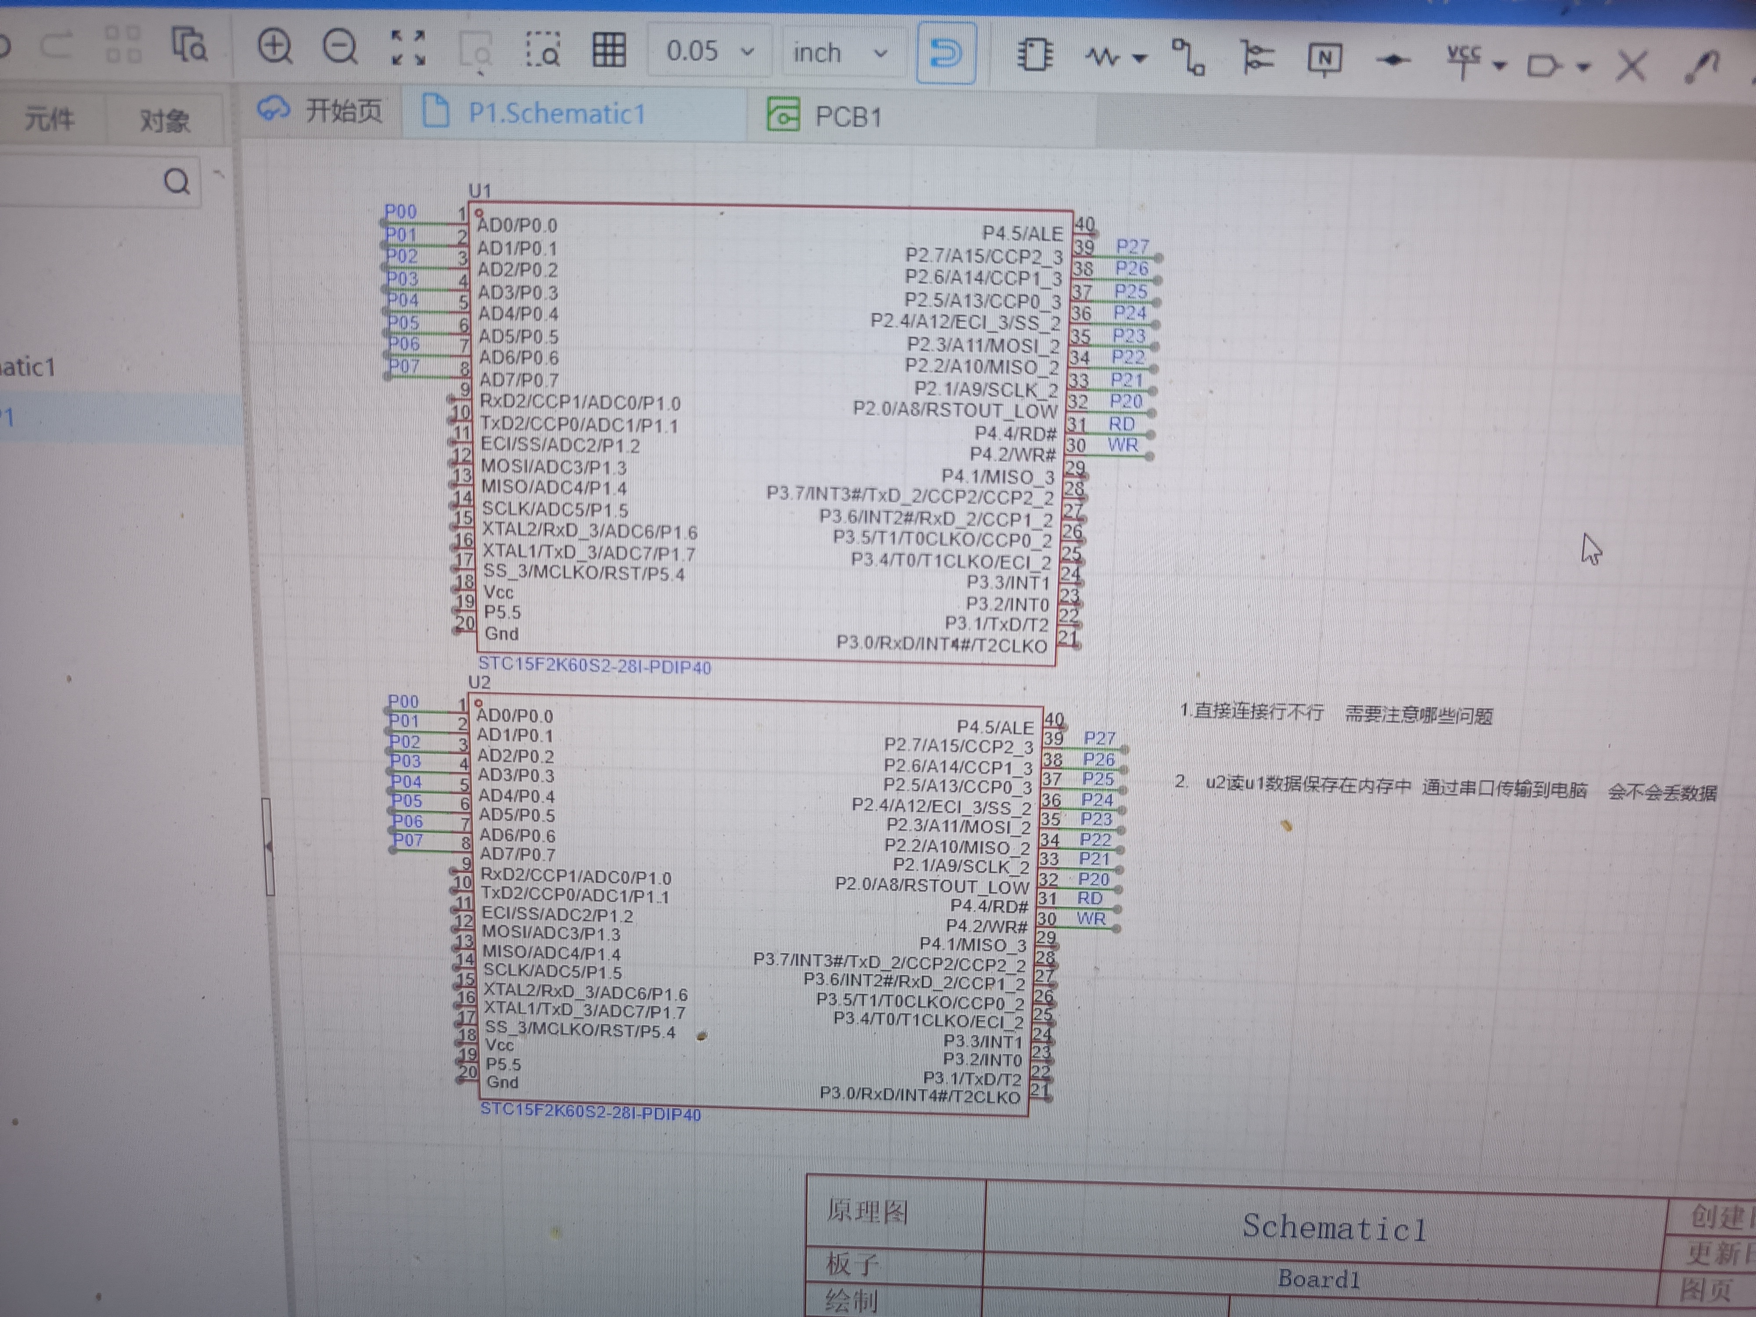1756x1317 pixels.
Task: Expand the VCC power symbol dropdown arrow
Action: [1499, 66]
